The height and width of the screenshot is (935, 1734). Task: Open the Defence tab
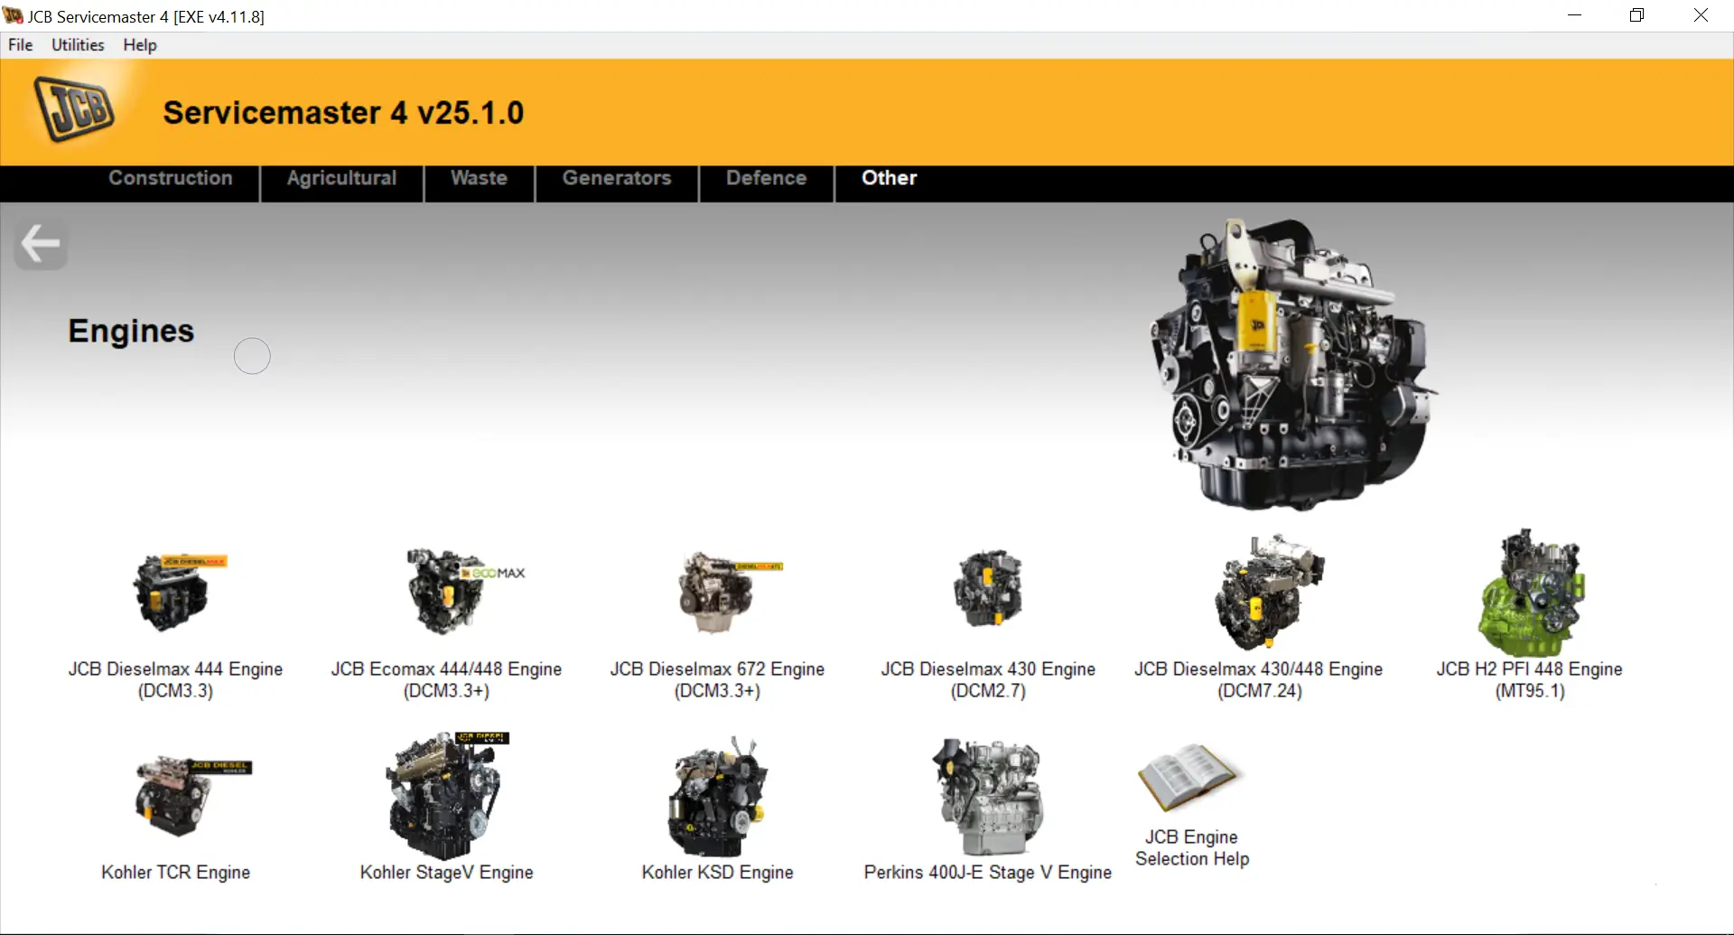tap(766, 178)
